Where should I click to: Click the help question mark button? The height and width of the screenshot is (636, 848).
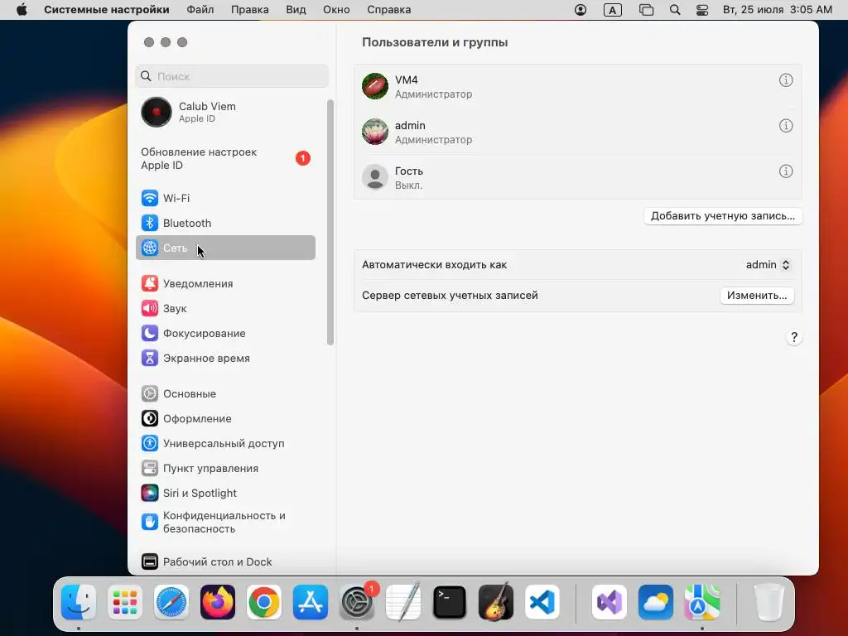793,338
